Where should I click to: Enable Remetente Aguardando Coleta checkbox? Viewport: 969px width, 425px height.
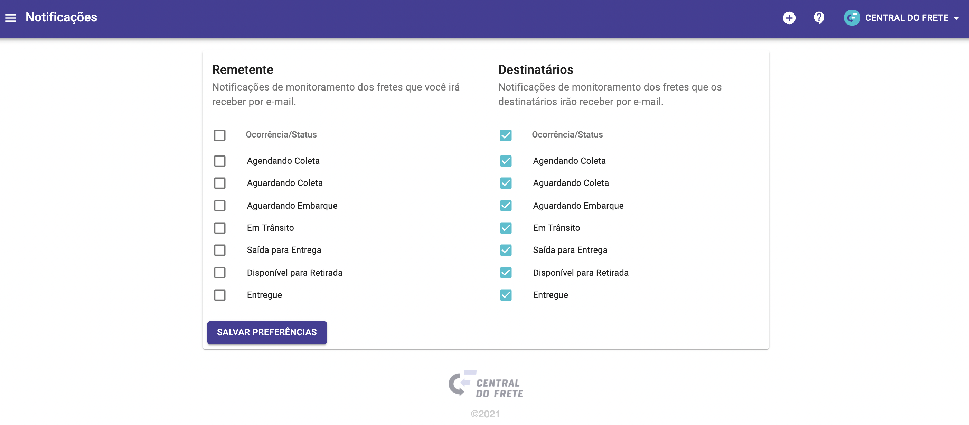click(x=220, y=183)
